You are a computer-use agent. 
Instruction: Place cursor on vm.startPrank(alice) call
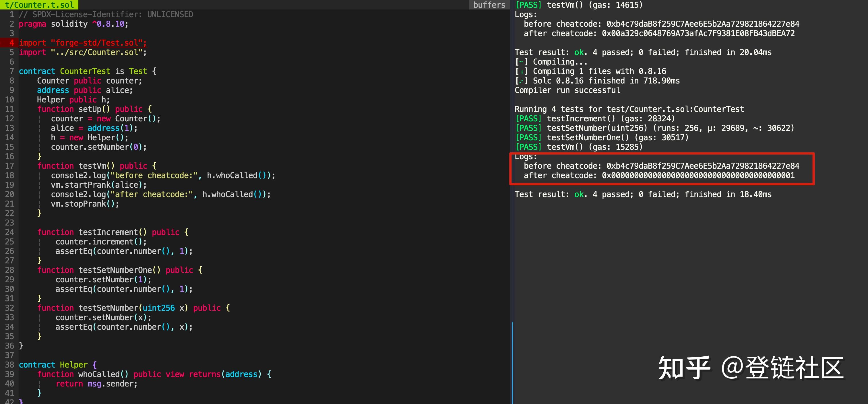98,185
